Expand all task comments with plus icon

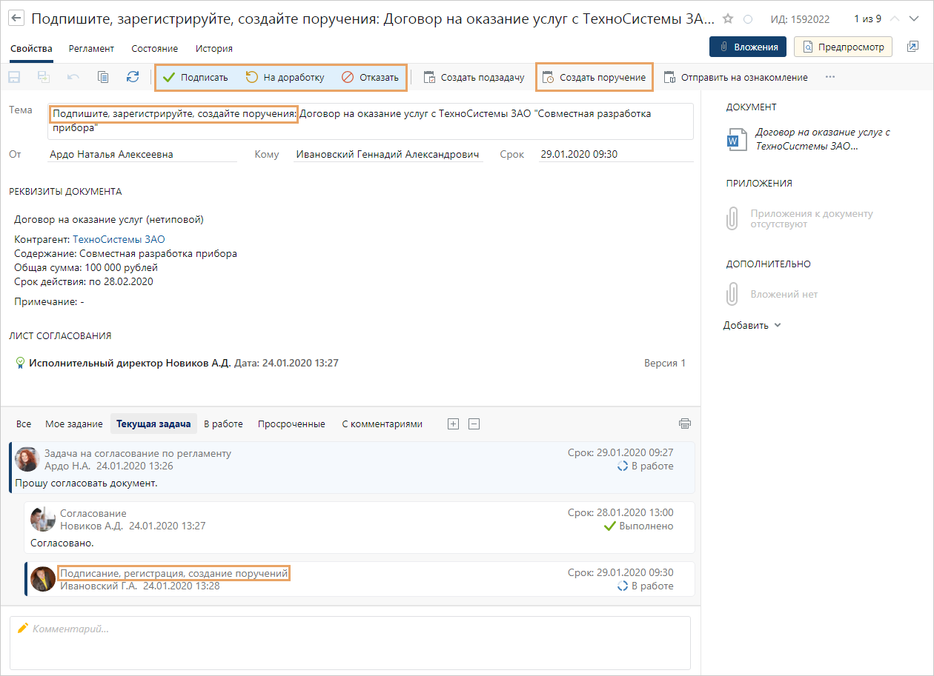(454, 424)
